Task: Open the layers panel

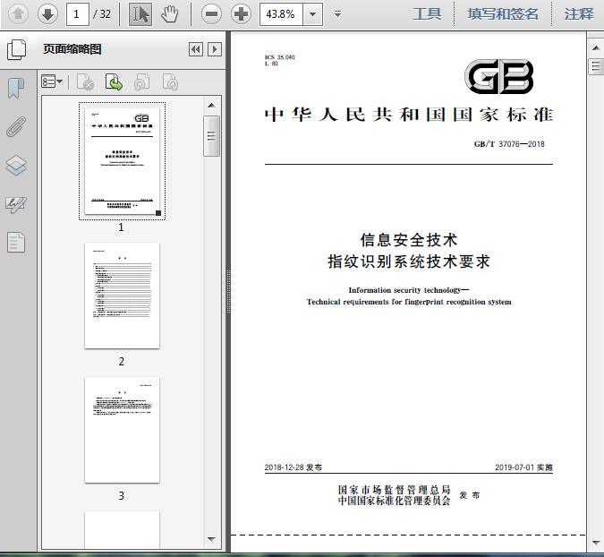Action: point(16,166)
